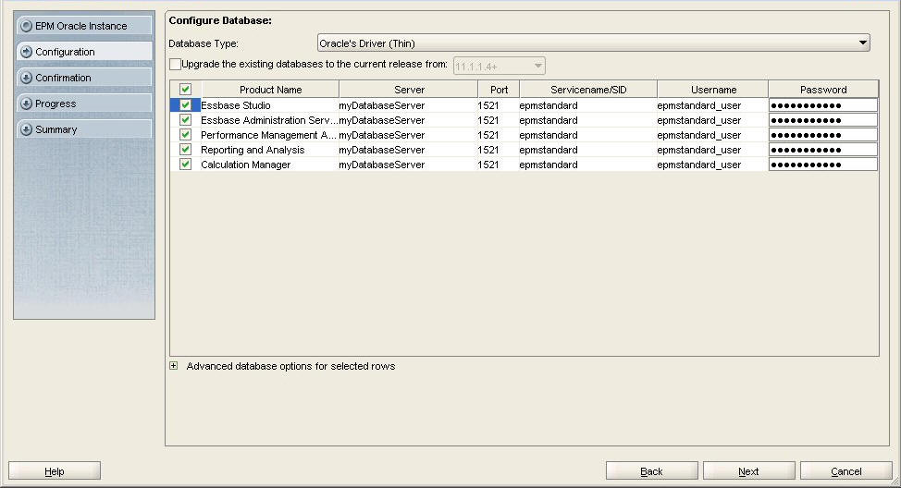Click the Next button
Viewport: 901px width, 488px height.
pos(748,471)
